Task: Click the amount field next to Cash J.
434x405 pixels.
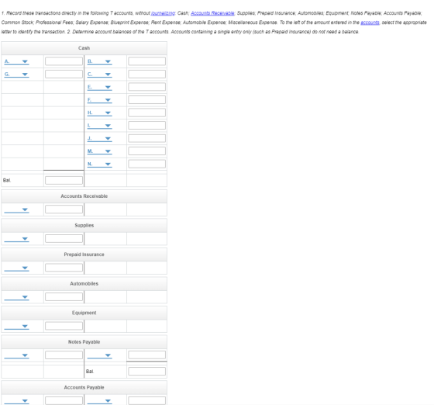Action: tap(147, 138)
